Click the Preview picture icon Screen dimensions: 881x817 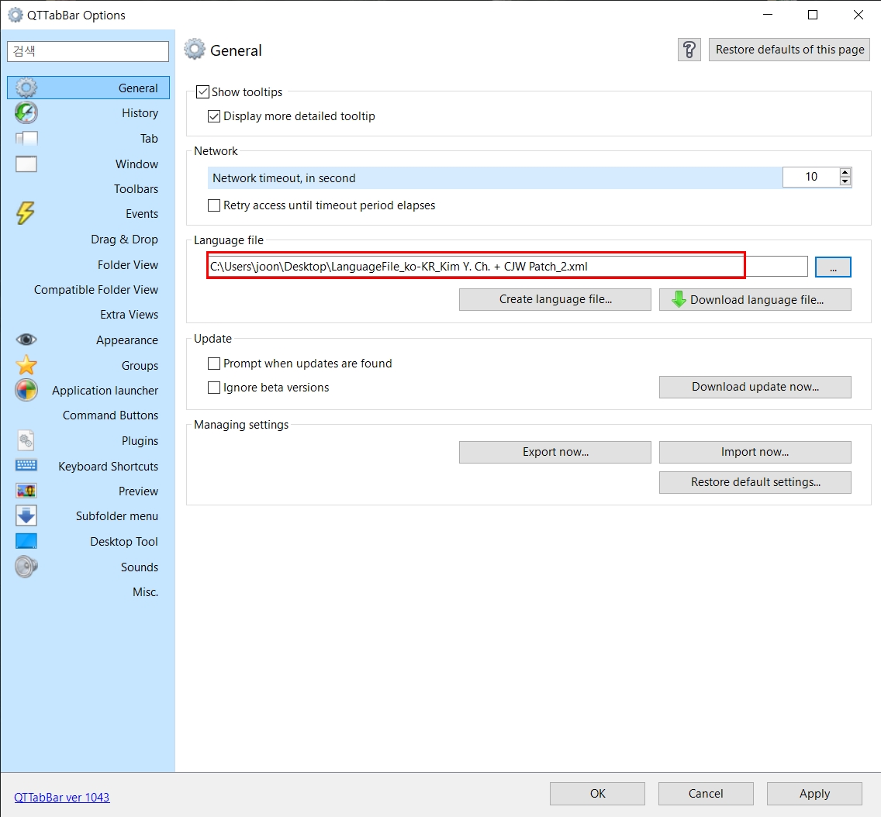[x=26, y=491]
